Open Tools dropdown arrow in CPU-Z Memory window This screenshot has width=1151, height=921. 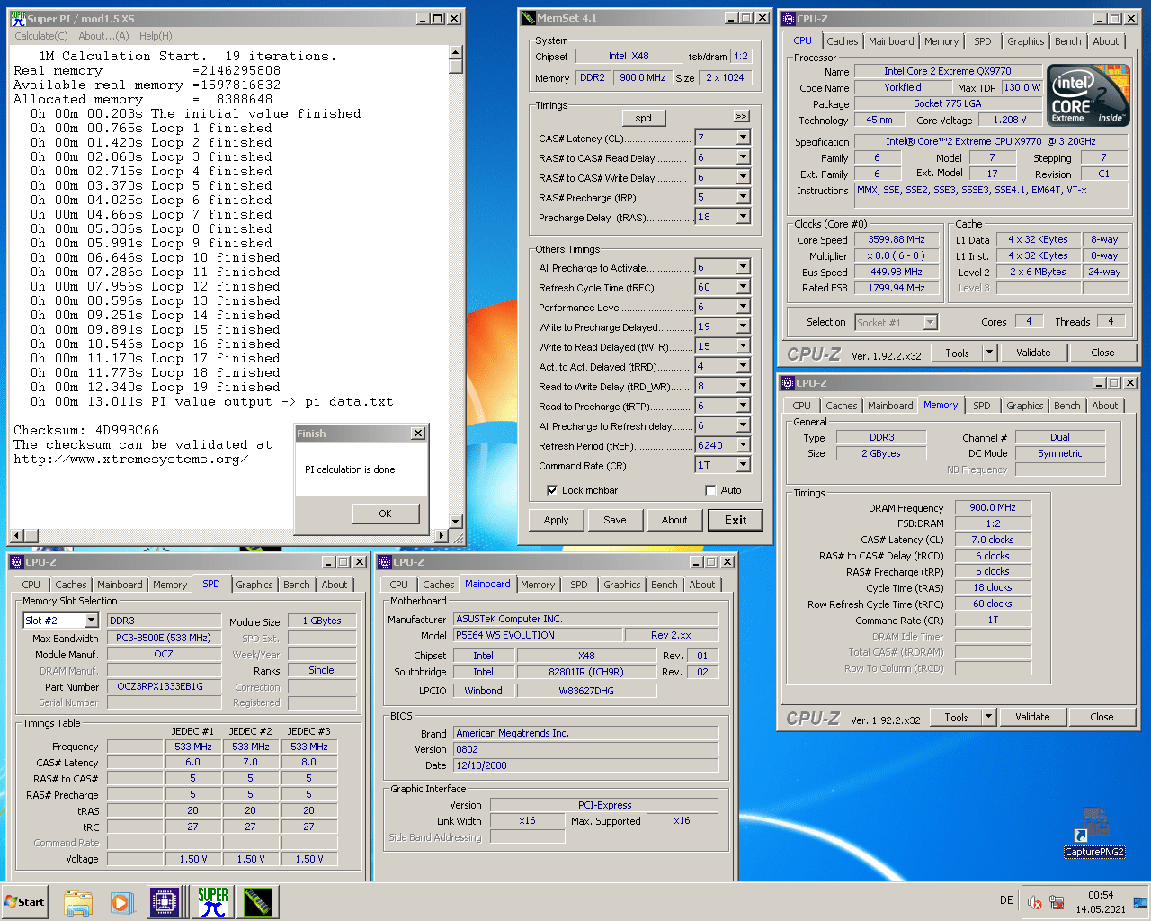coord(988,717)
